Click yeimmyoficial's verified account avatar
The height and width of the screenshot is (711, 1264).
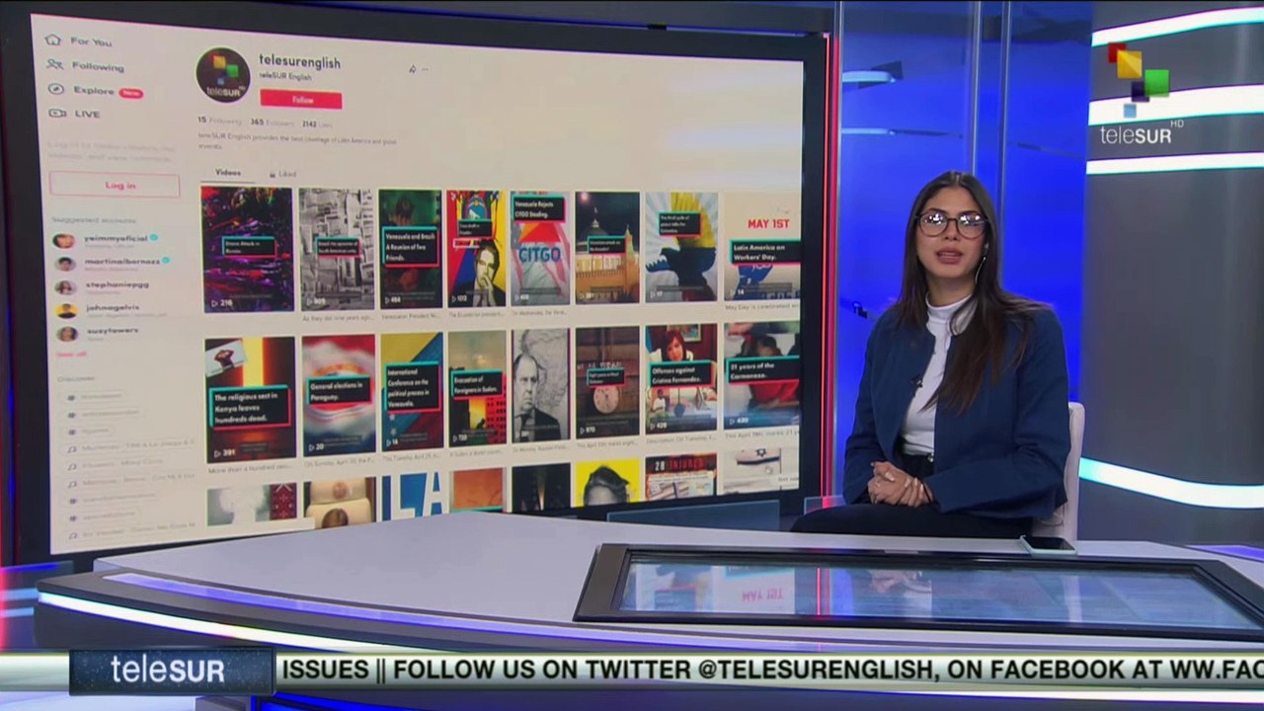coord(64,241)
